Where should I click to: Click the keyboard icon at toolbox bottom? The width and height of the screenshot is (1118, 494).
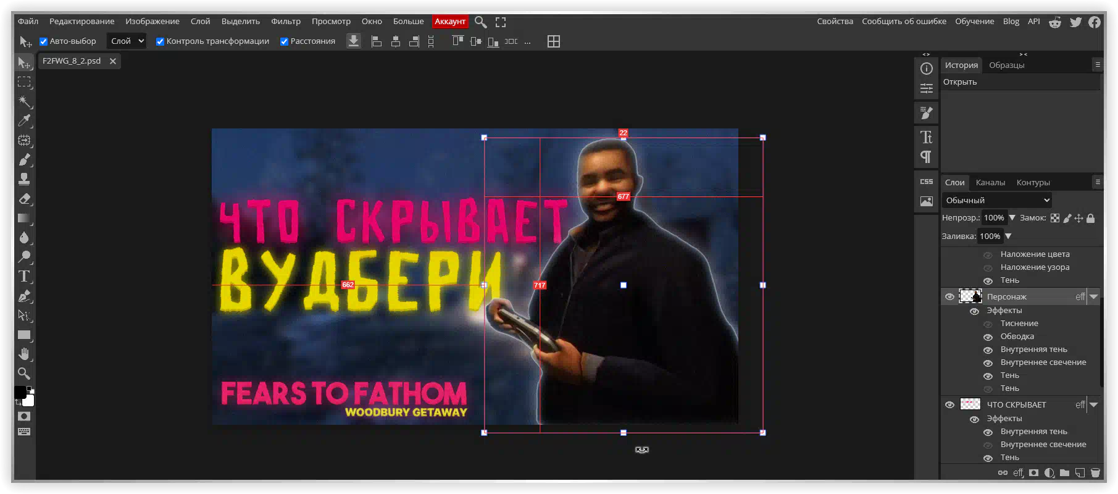24,432
